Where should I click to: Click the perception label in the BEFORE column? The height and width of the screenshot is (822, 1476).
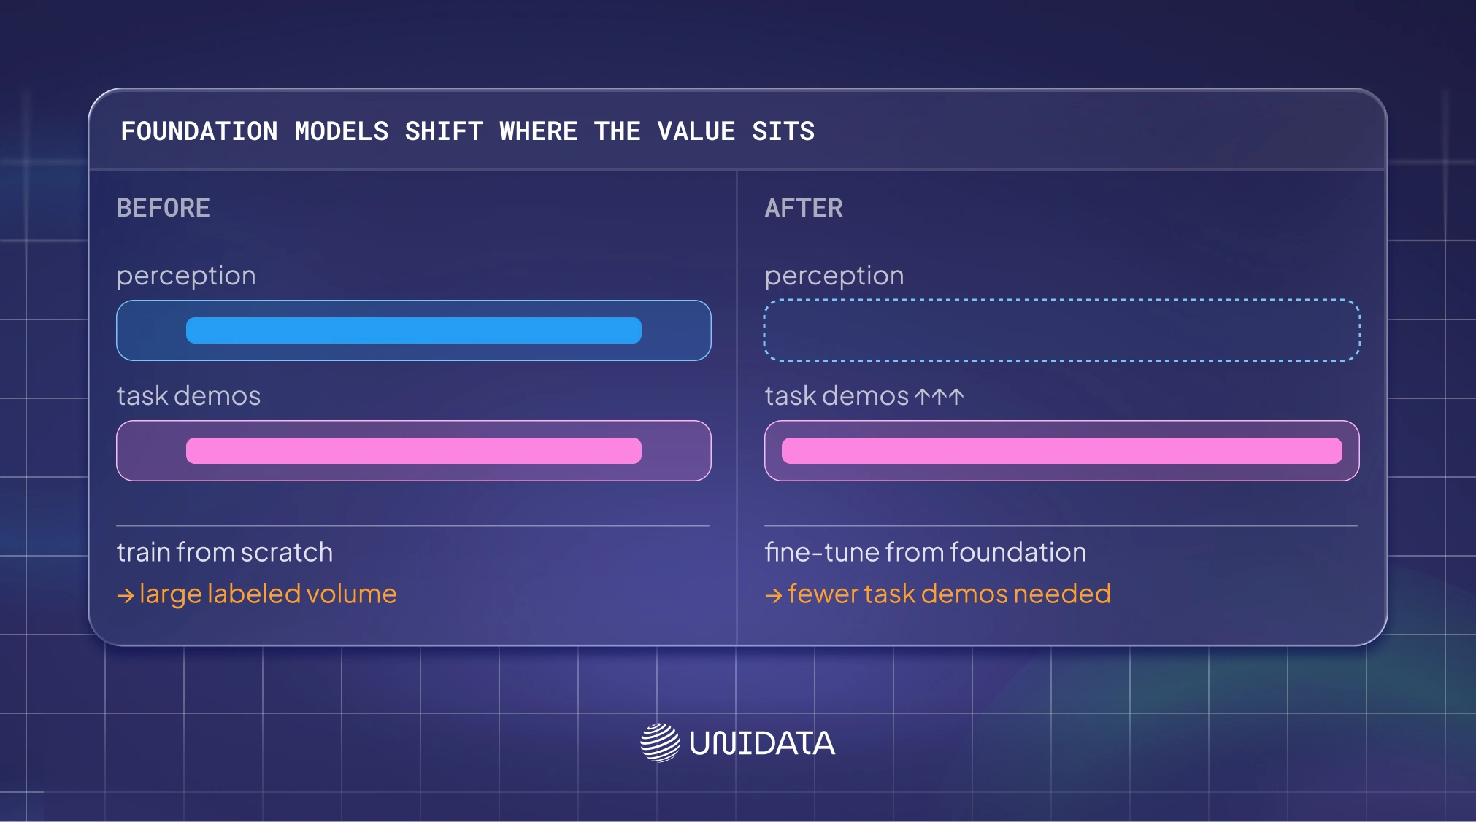(x=186, y=276)
